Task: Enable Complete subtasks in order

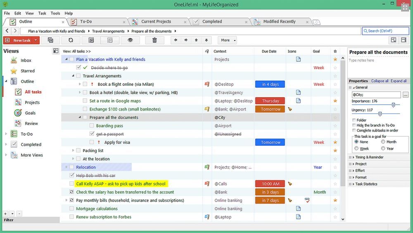Action: coord(354,130)
